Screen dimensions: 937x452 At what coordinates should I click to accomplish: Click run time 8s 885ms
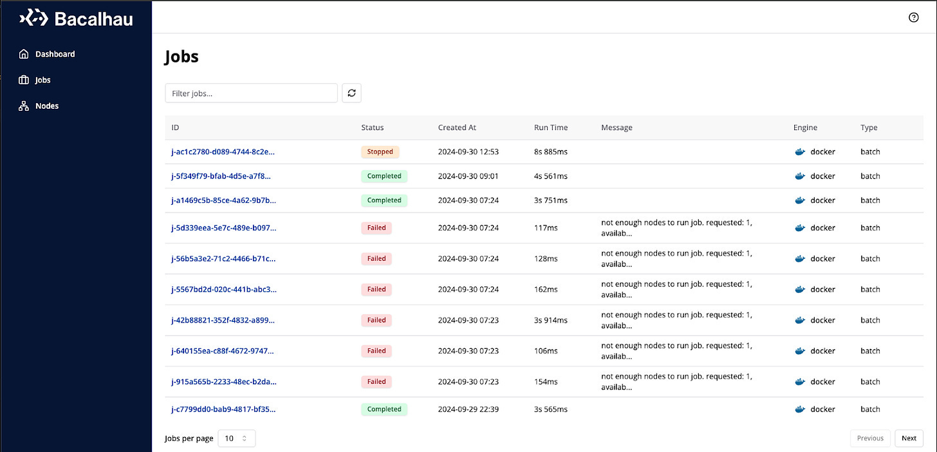point(551,152)
